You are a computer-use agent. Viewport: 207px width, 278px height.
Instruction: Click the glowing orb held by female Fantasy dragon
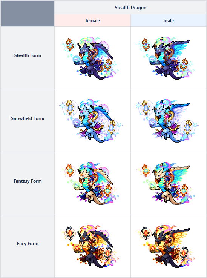[77, 186]
